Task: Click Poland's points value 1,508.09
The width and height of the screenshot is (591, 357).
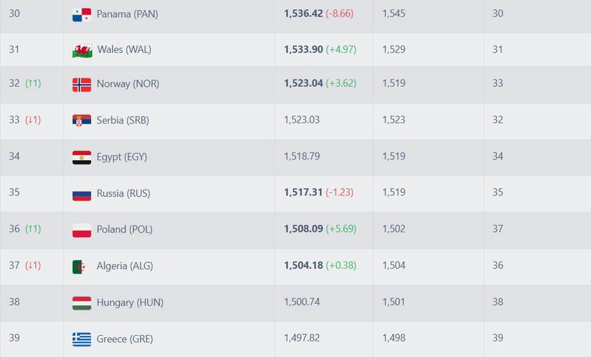Action: [x=303, y=229]
